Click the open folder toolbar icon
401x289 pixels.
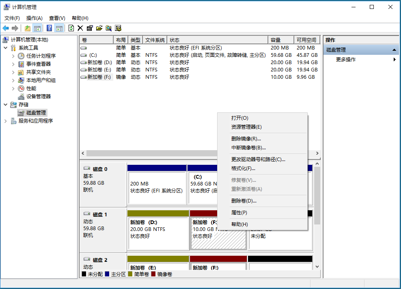coord(99,28)
